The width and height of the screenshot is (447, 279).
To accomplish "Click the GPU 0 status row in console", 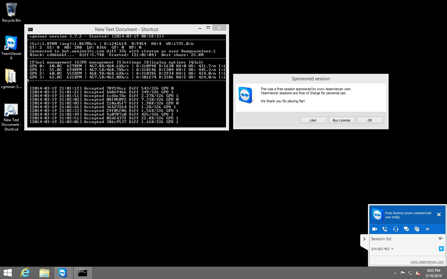I will point(128,66).
